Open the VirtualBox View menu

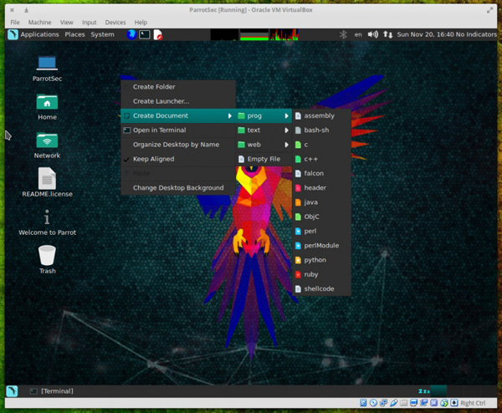67,22
